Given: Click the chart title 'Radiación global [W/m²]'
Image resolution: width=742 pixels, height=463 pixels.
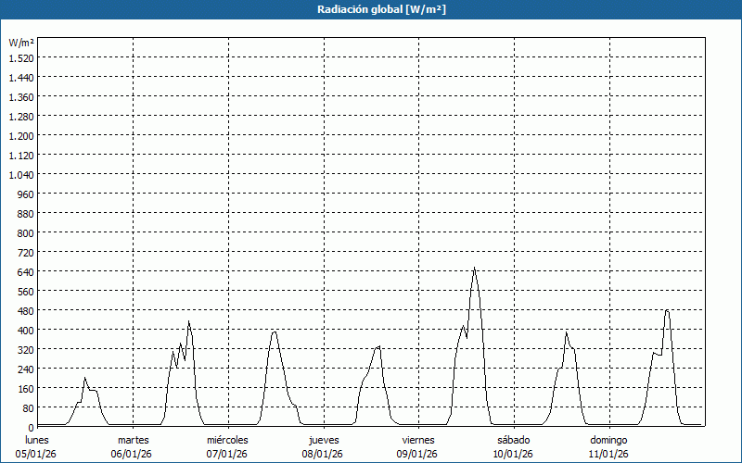Looking at the screenshot, I should point(370,9).
